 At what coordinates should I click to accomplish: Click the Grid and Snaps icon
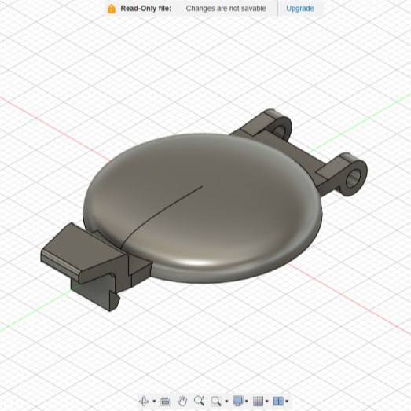[x=259, y=401]
